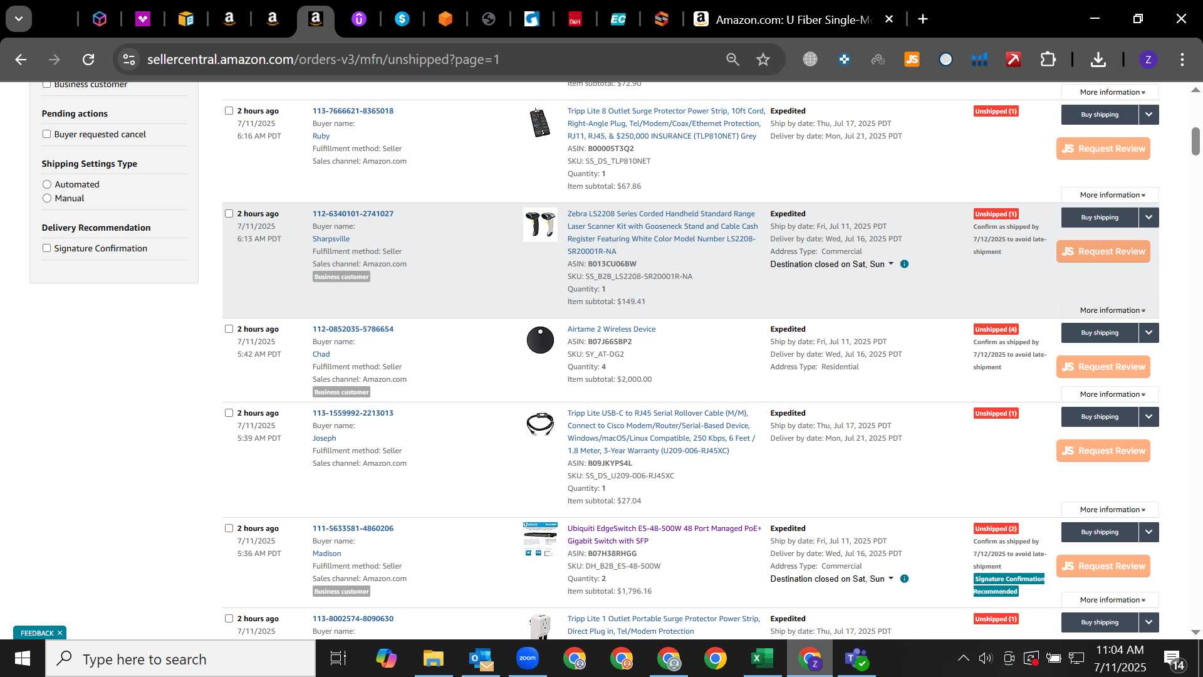
Task: Reload the Seller Central page
Action: (88, 60)
